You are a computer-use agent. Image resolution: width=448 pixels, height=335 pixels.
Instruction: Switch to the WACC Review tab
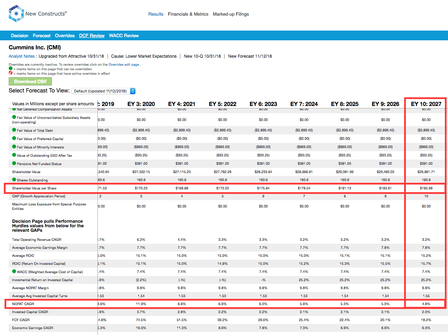click(124, 35)
